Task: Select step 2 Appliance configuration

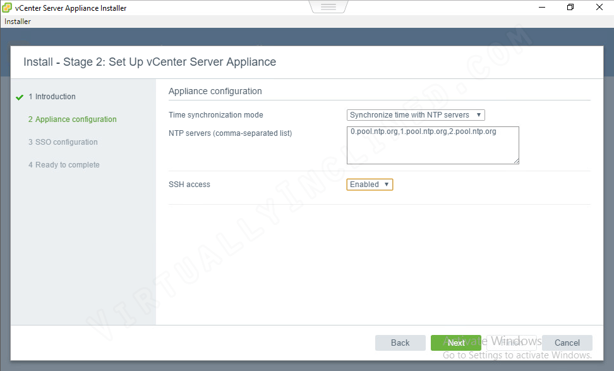Action: (x=72, y=119)
